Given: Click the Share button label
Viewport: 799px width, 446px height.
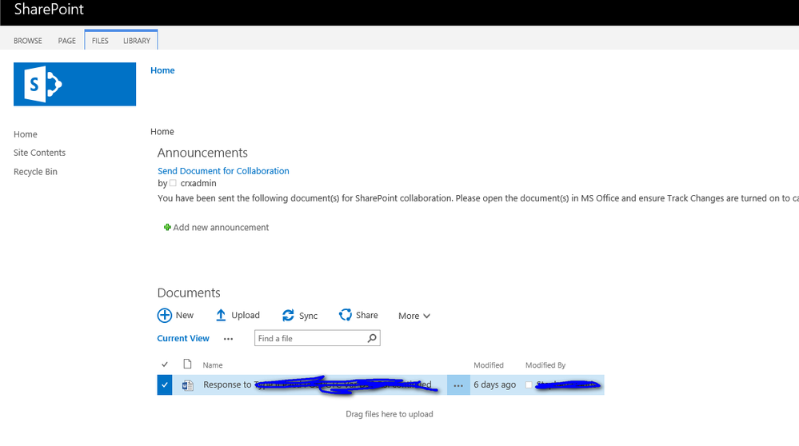Looking at the screenshot, I should point(367,315).
